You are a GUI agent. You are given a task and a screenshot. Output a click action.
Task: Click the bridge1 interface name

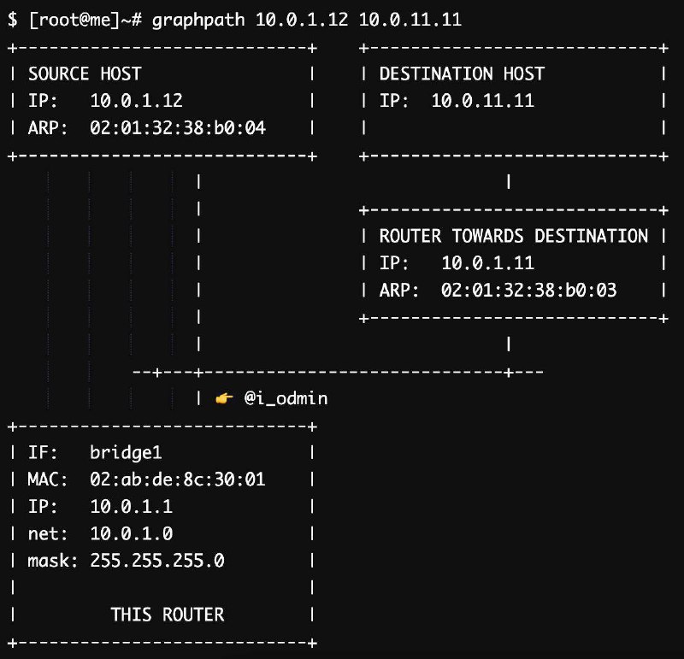point(126,452)
